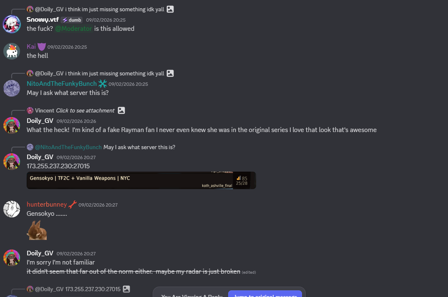This screenshot has width=448, height=297.
Task: Click the purple shield badge beside Kai
Action: [42, 47]
